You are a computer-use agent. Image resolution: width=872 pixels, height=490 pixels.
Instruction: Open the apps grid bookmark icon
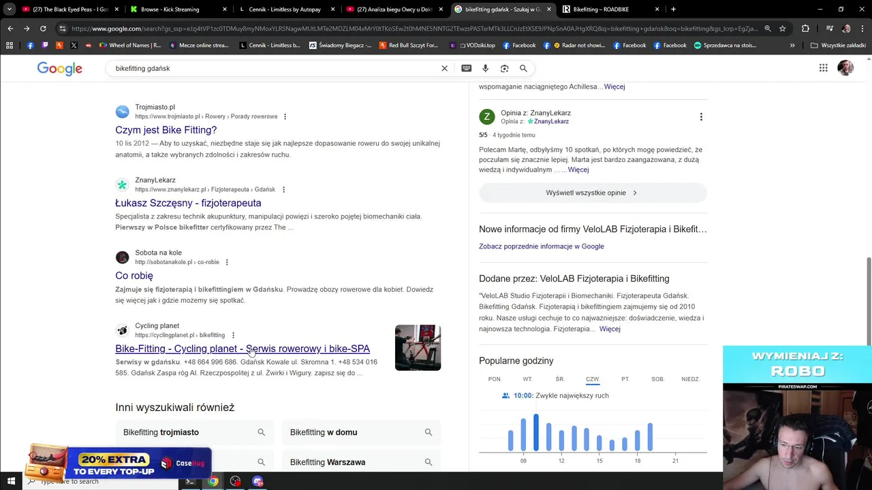[10, 46]
